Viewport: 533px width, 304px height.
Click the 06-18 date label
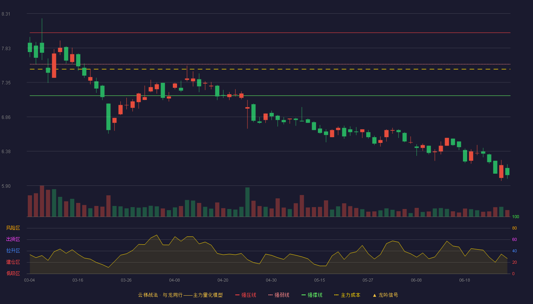tap(464, 280)
